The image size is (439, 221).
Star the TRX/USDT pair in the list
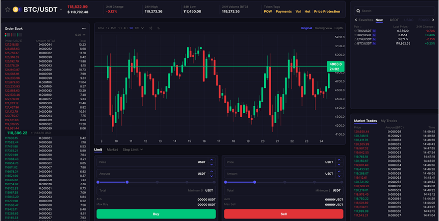[355, 31]
